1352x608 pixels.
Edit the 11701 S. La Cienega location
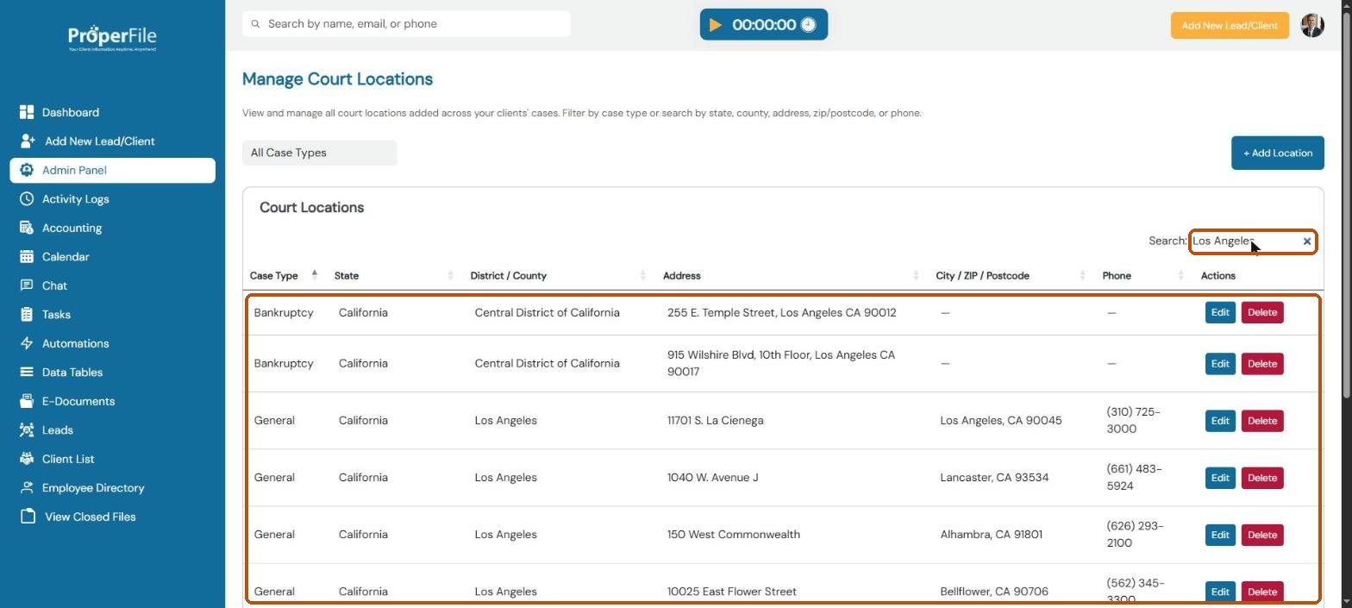point(1220,421)
